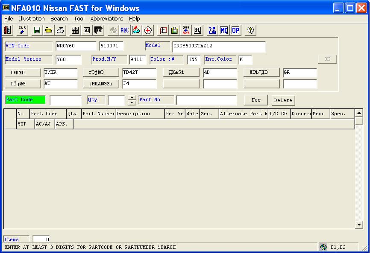The width and height of the screenshot is (370, 254).
Task: Click the FL document icon
Action: coord(197,30)
